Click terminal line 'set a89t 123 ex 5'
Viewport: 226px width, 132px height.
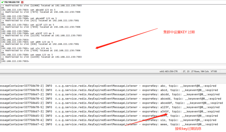(27, 42)
